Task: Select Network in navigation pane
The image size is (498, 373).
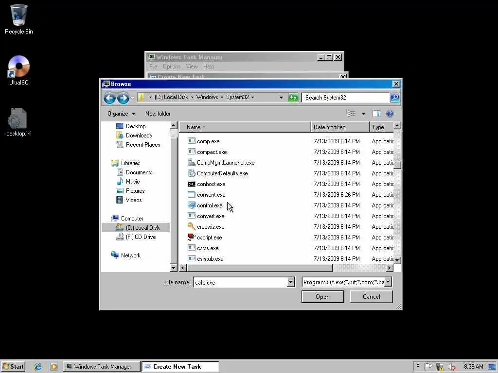Action: click(x=130, y=255)
